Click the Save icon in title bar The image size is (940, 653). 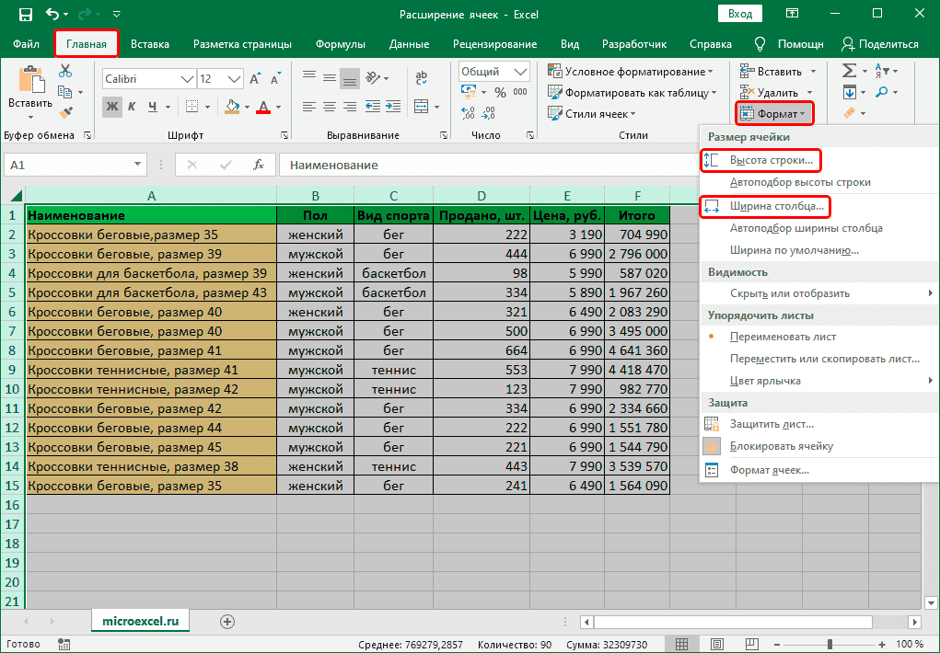tap(25, 15)
